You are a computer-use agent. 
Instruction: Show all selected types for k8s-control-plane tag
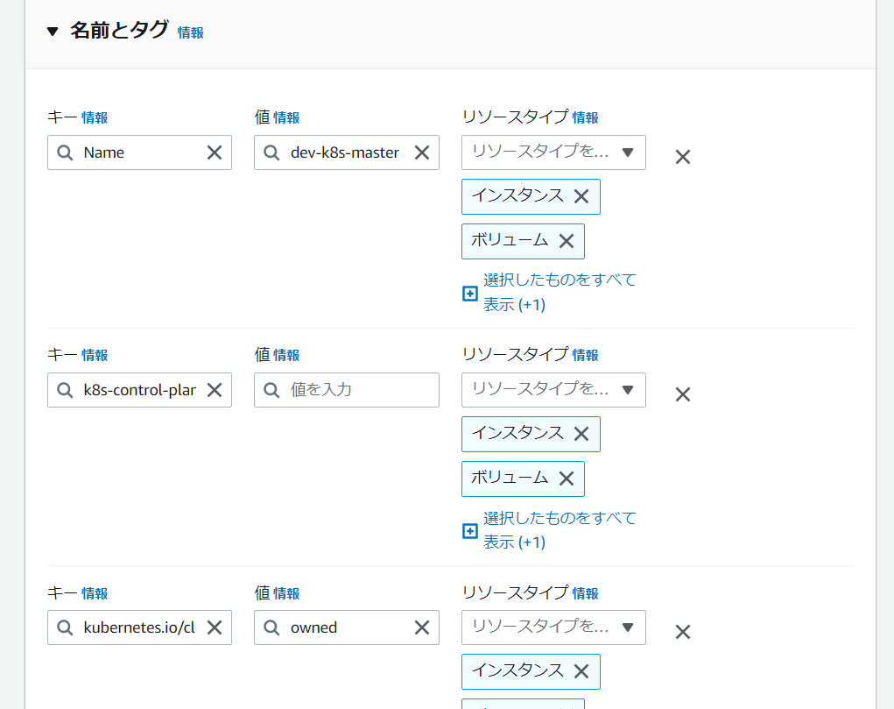[559, 529]
